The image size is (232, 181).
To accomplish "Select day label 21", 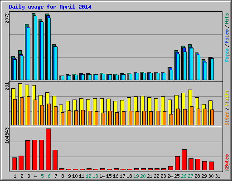I will [x=150, y=176].
